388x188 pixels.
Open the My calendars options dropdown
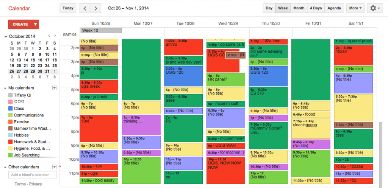[x=55, y=88]
